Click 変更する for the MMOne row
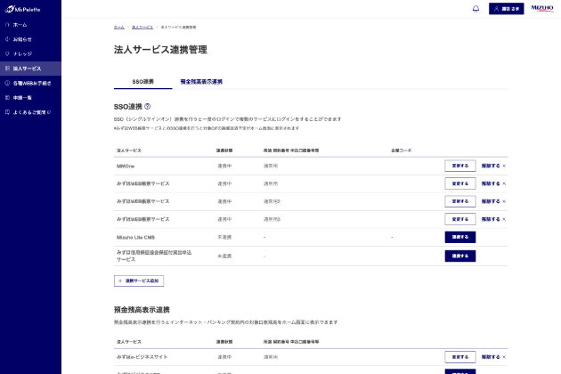 point(460,166)
